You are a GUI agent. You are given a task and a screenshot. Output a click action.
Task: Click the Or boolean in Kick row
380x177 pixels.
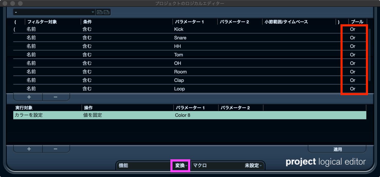pyautogui.click(x=353, y=29)
